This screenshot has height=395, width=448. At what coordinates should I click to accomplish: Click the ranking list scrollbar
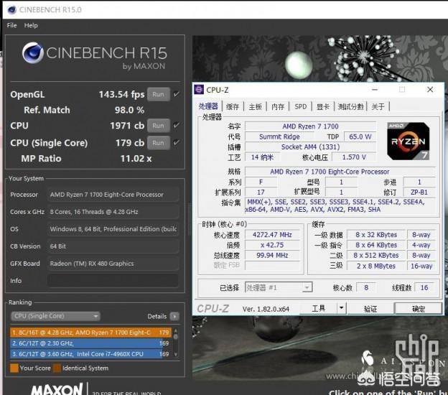click(176, 343)
